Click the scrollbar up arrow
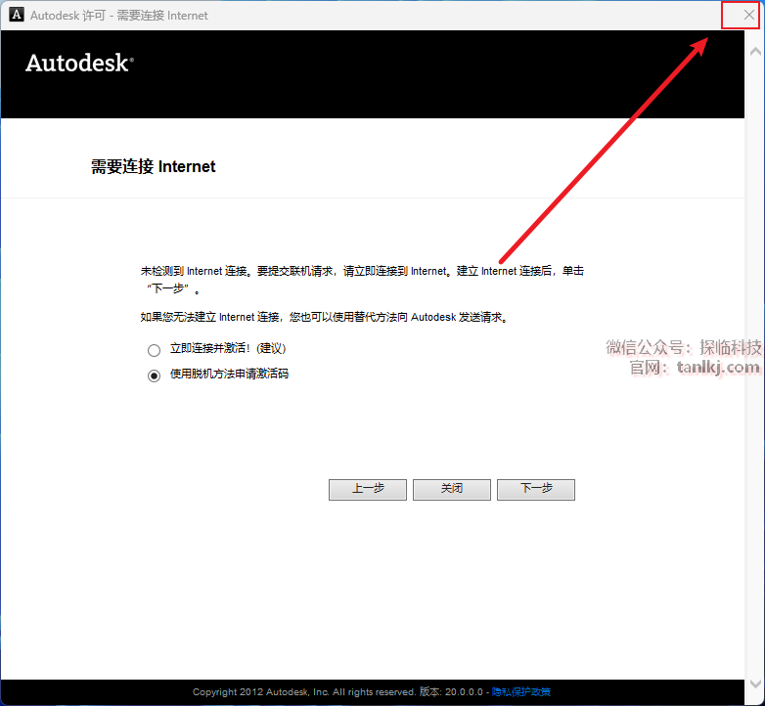 pyautogui.click(x=755, y=51)
